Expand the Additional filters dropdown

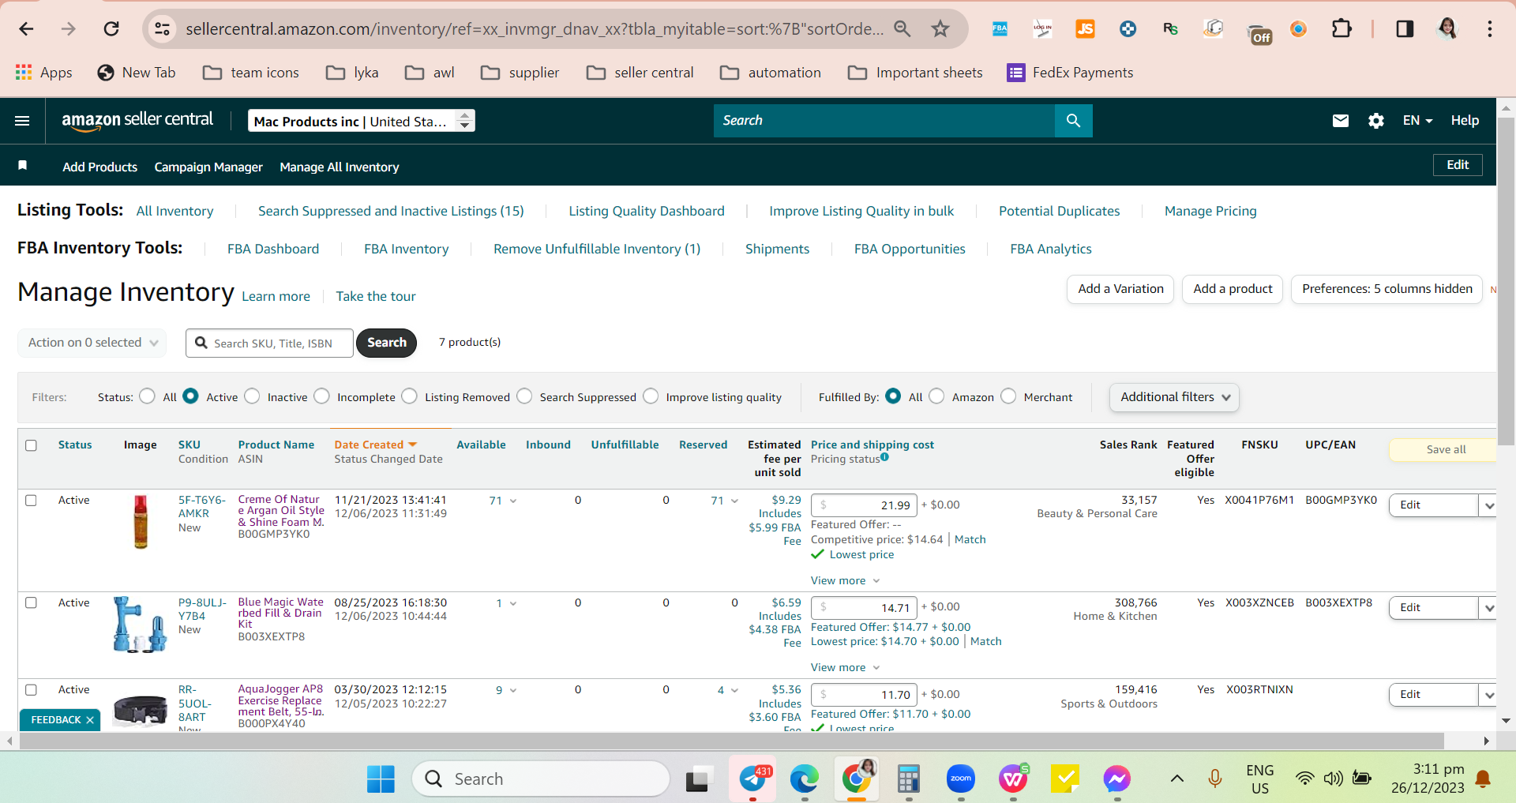(x=1174, y=397)
